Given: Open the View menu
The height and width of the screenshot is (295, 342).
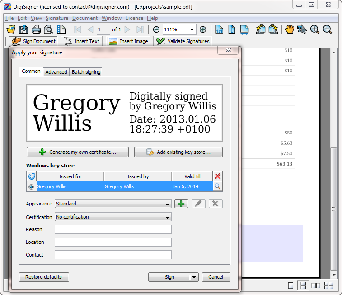Looking at the screenshot, I should coord(36,18).
